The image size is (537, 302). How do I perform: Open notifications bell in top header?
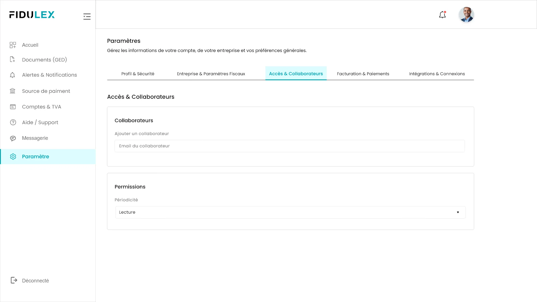(x=442, y=15)
